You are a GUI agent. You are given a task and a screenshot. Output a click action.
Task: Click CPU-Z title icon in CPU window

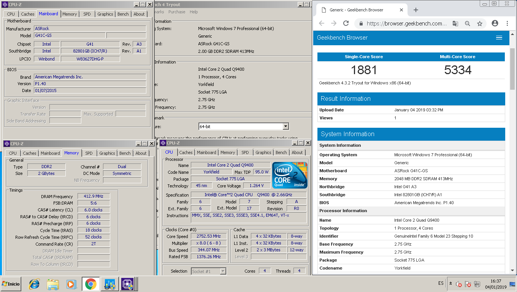(163, 143)
